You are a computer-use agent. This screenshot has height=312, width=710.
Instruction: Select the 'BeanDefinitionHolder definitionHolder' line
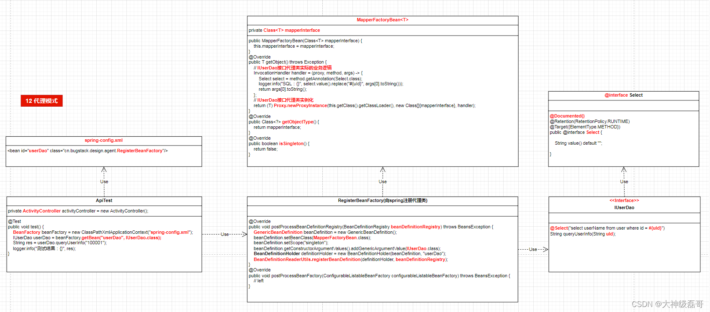pos(350,254)
